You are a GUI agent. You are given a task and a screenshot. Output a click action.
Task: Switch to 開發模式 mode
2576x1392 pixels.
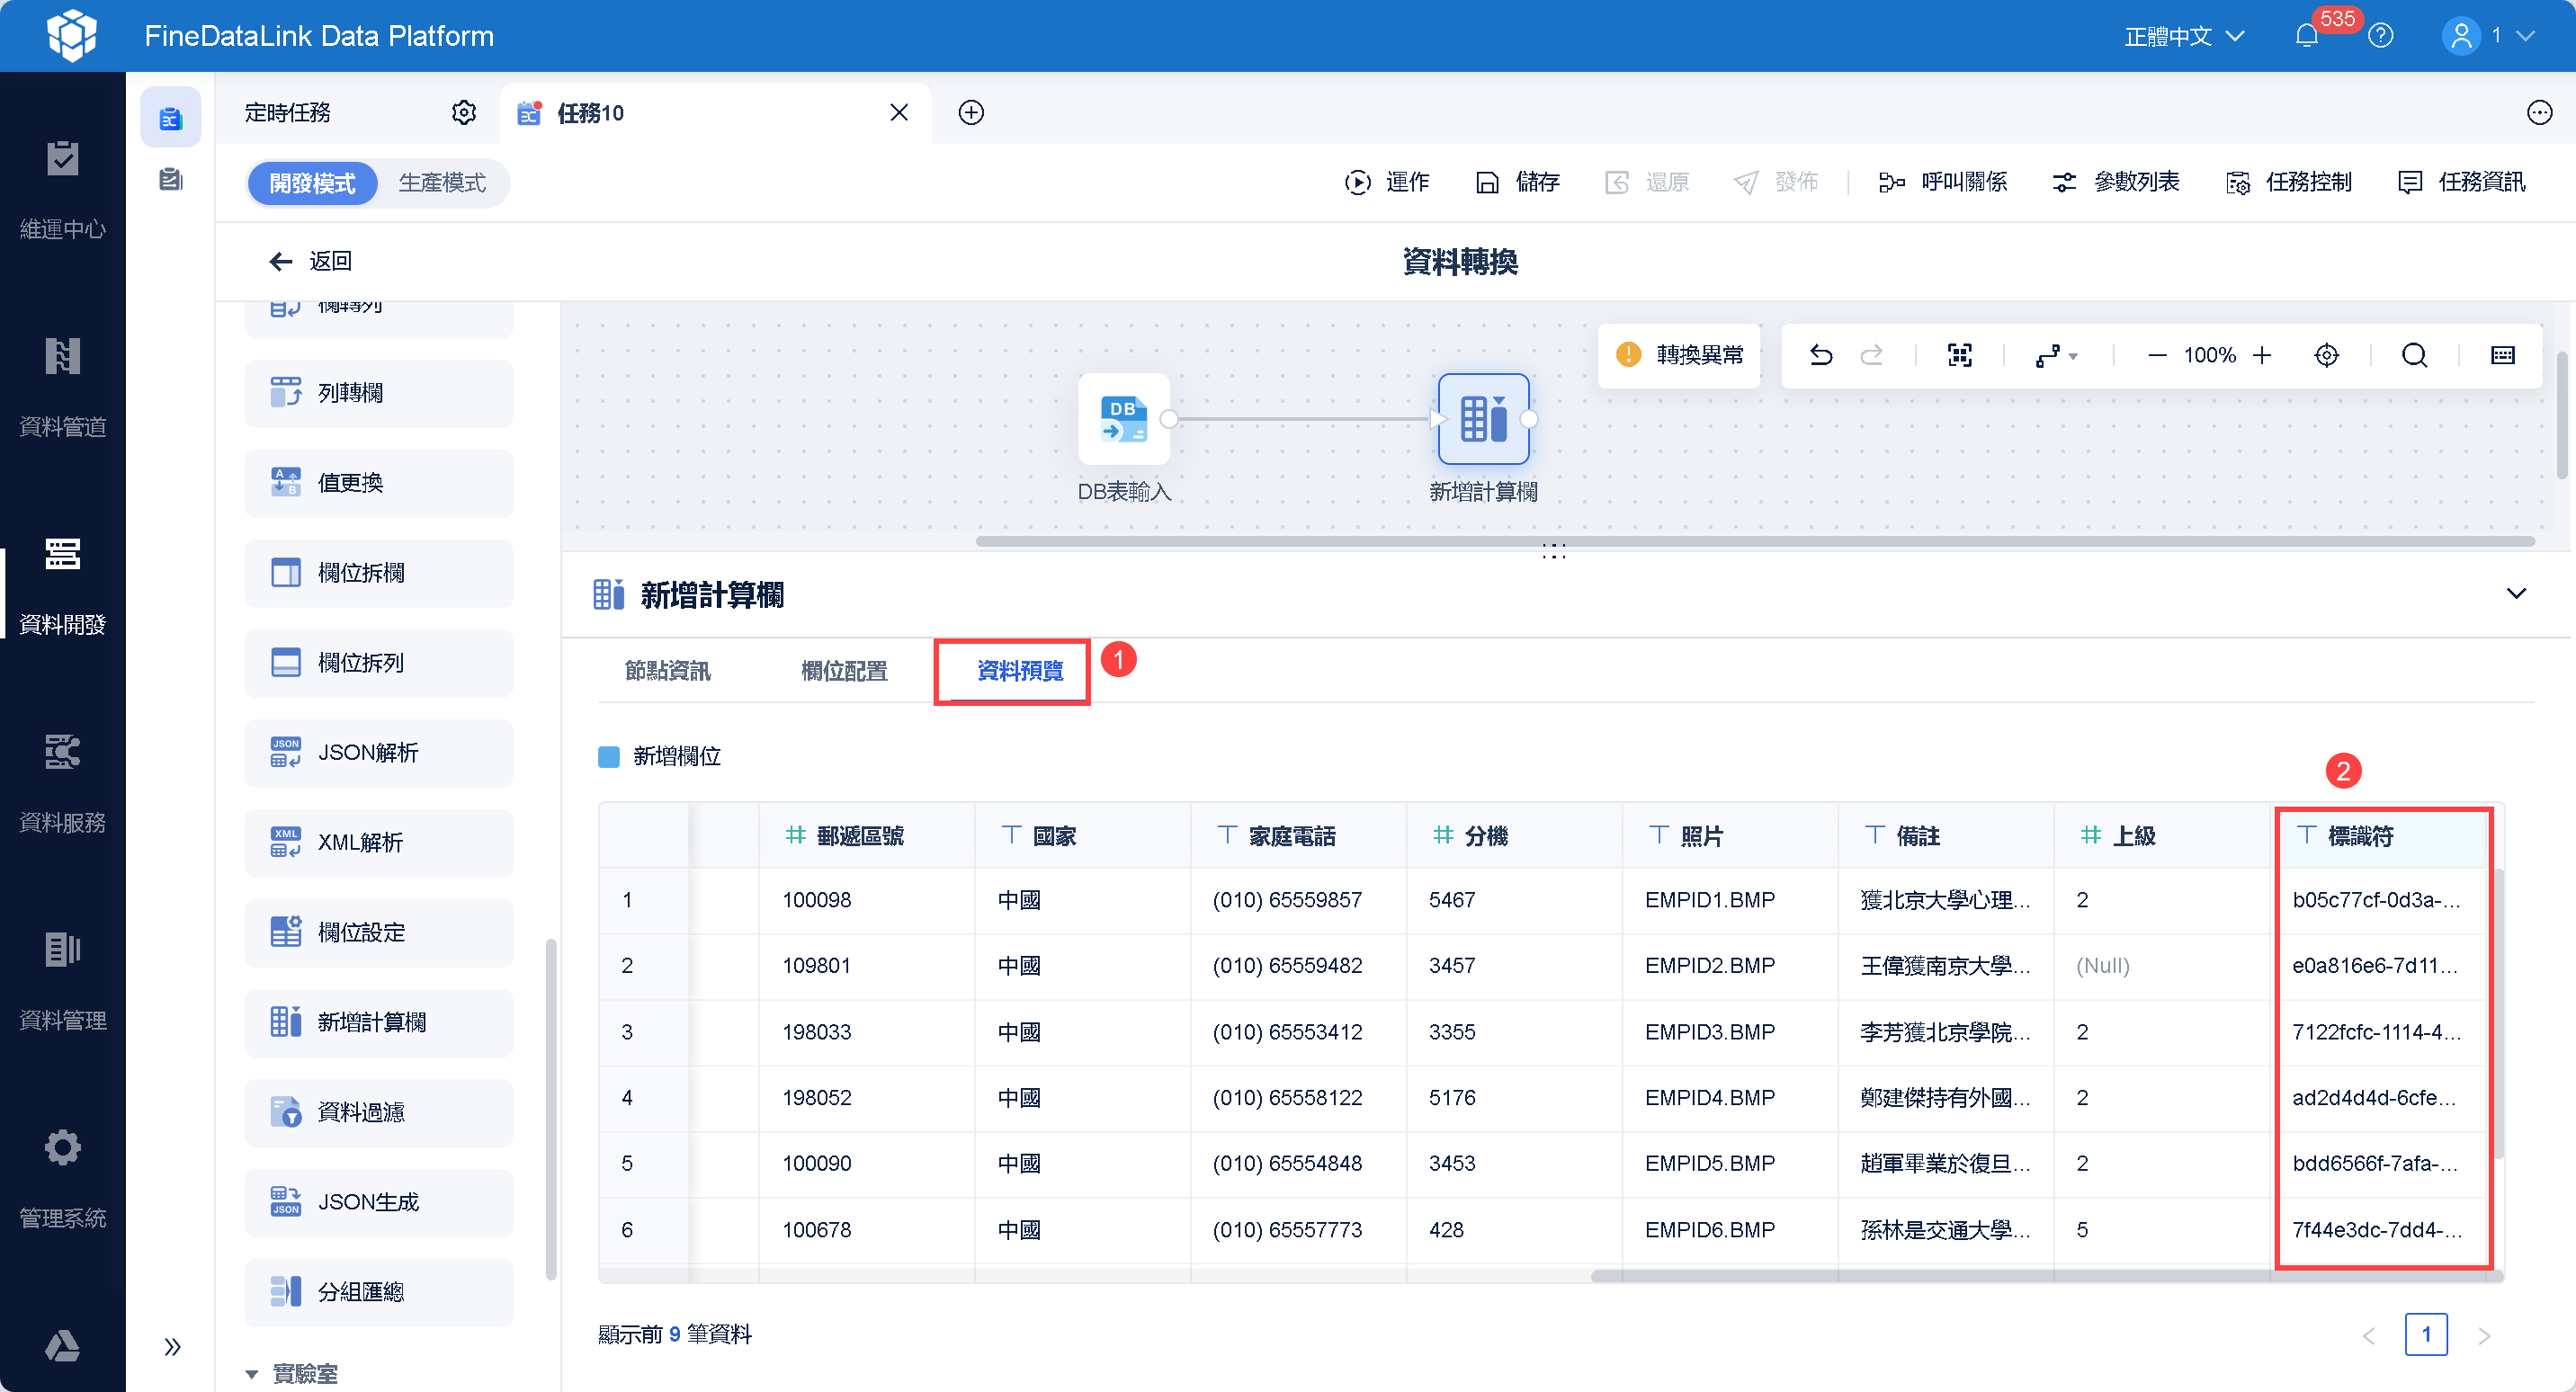pos(312,183)
